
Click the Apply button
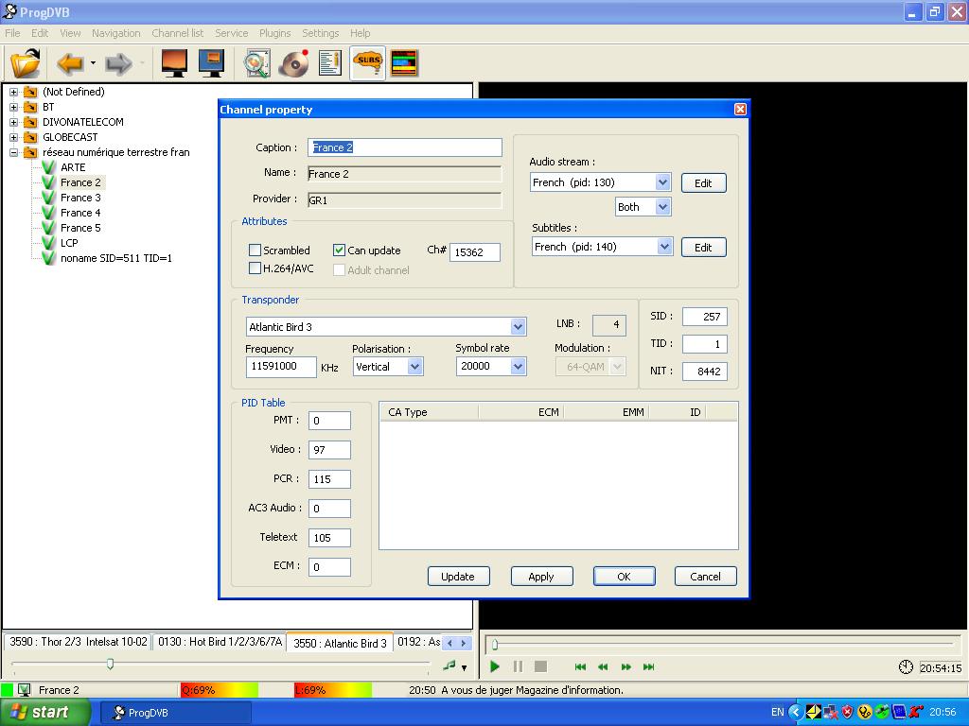(541, 577)
